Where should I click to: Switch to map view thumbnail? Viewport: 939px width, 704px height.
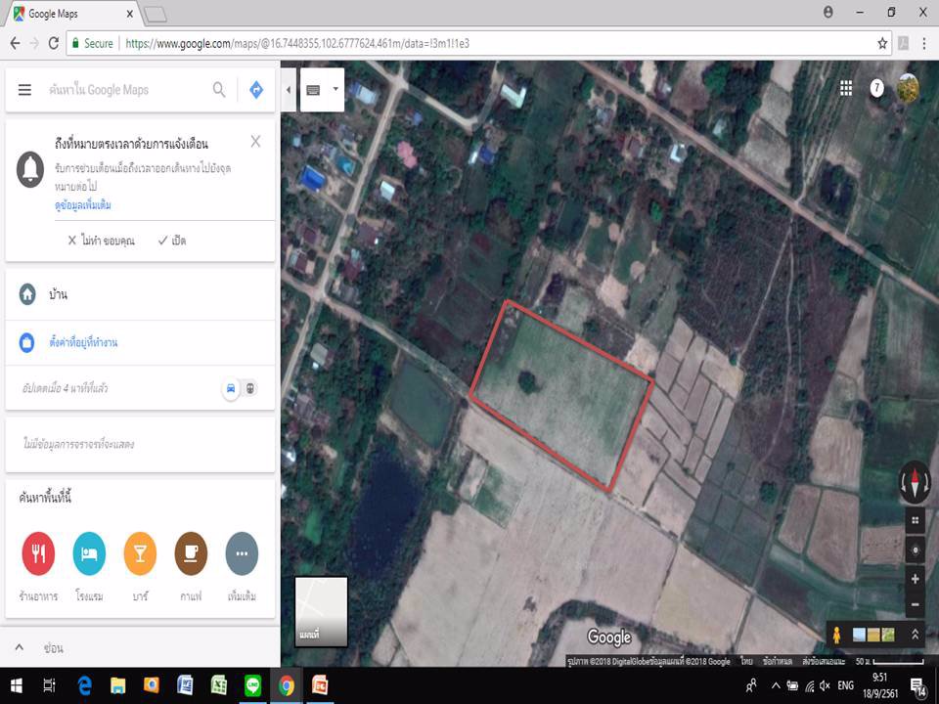coord(321,611)
